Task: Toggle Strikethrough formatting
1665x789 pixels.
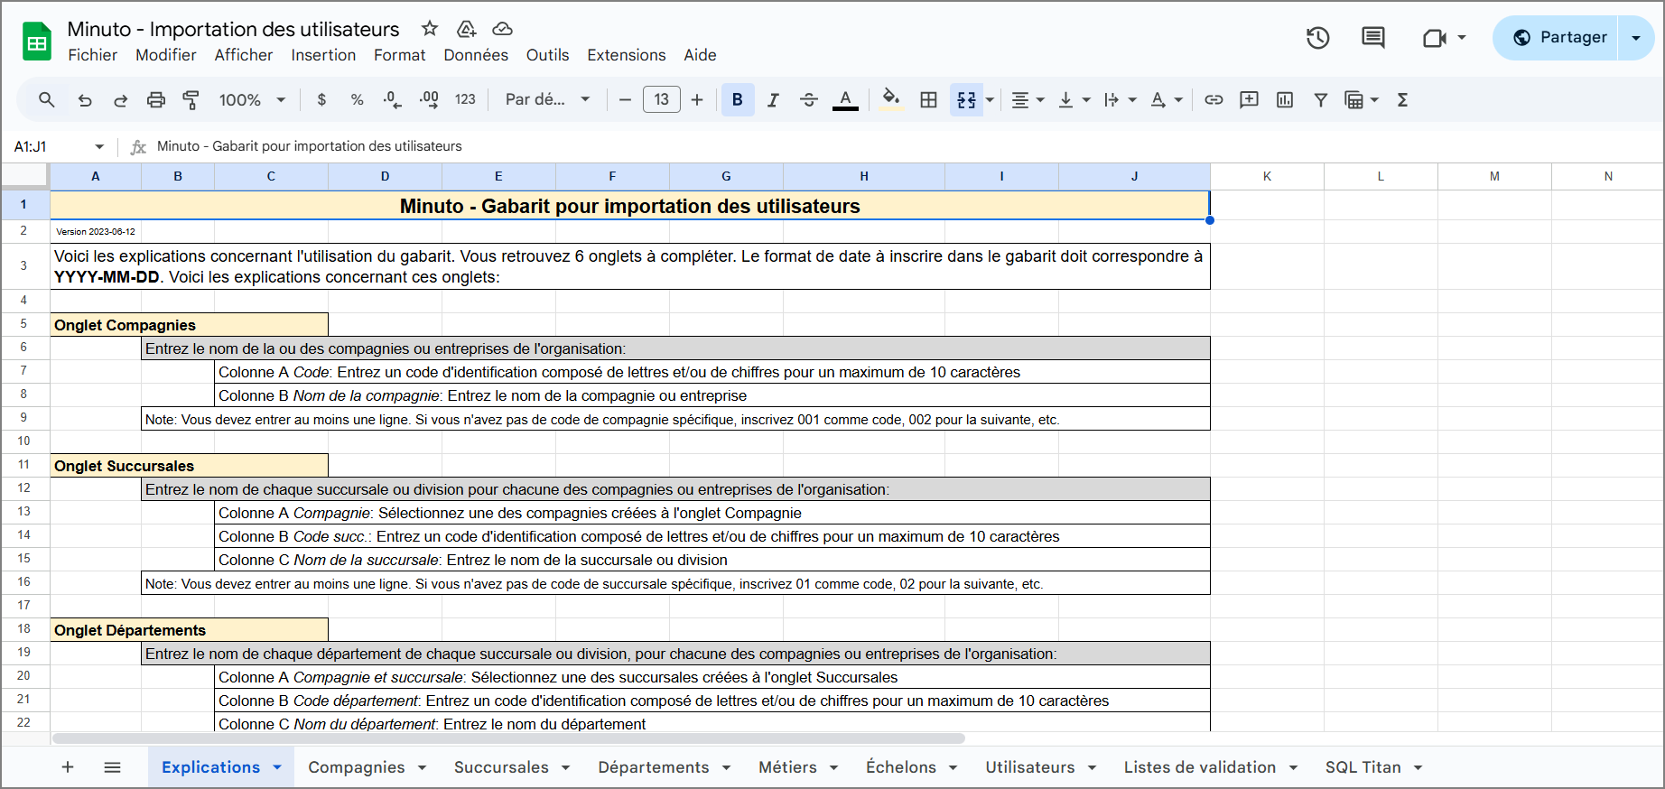Action: click(x=809, y=100)
